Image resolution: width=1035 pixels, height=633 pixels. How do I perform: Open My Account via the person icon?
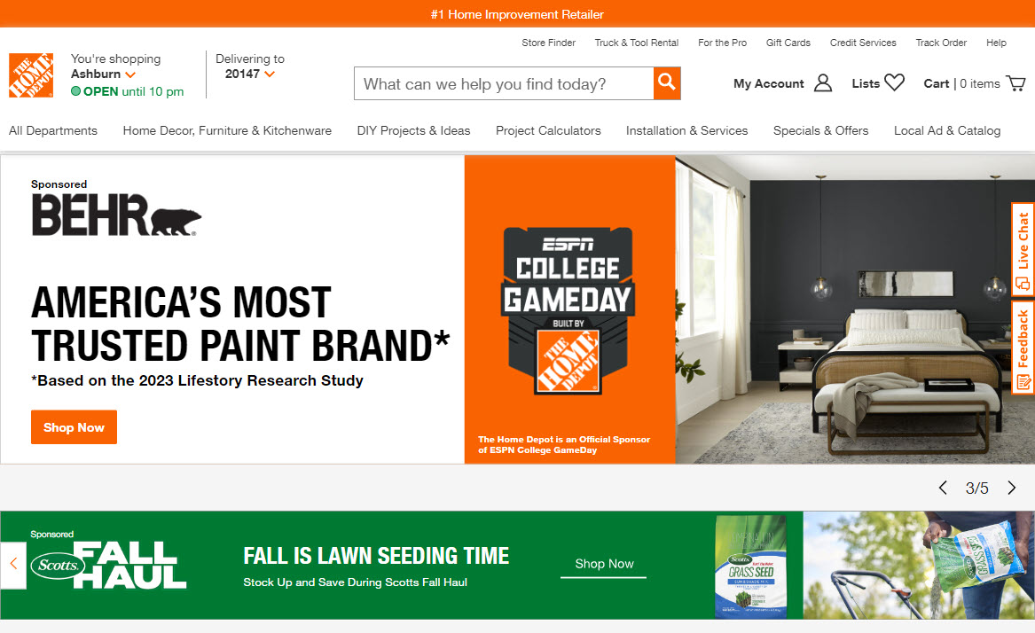tap(823, 83)
